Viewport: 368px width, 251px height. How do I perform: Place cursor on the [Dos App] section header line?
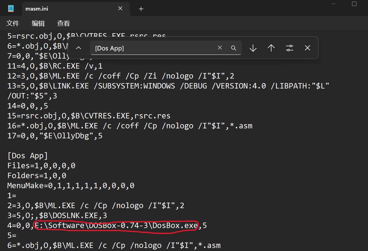click(x=28, y=156)
